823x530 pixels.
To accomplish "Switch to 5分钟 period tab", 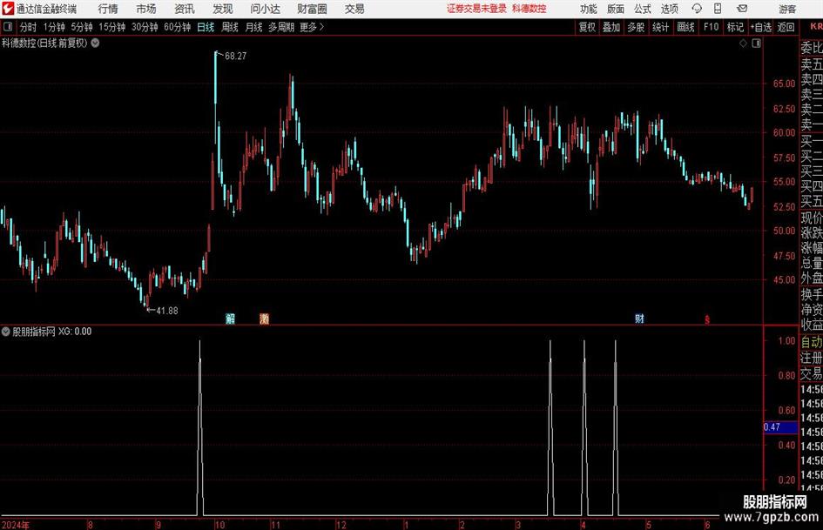I will pos(82,27).
